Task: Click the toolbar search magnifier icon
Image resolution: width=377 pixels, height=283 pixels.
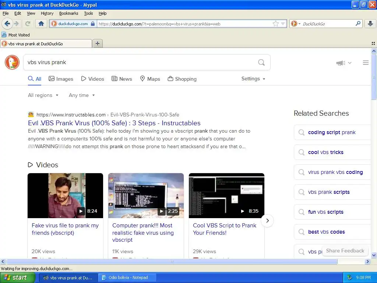Action: (358, 24)
